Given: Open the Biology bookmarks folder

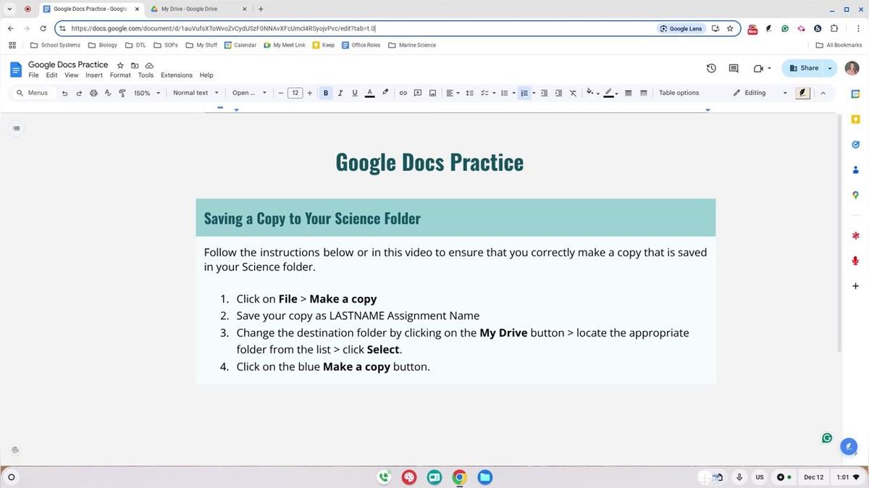Looking at the screenshot, I should (106, 45).
